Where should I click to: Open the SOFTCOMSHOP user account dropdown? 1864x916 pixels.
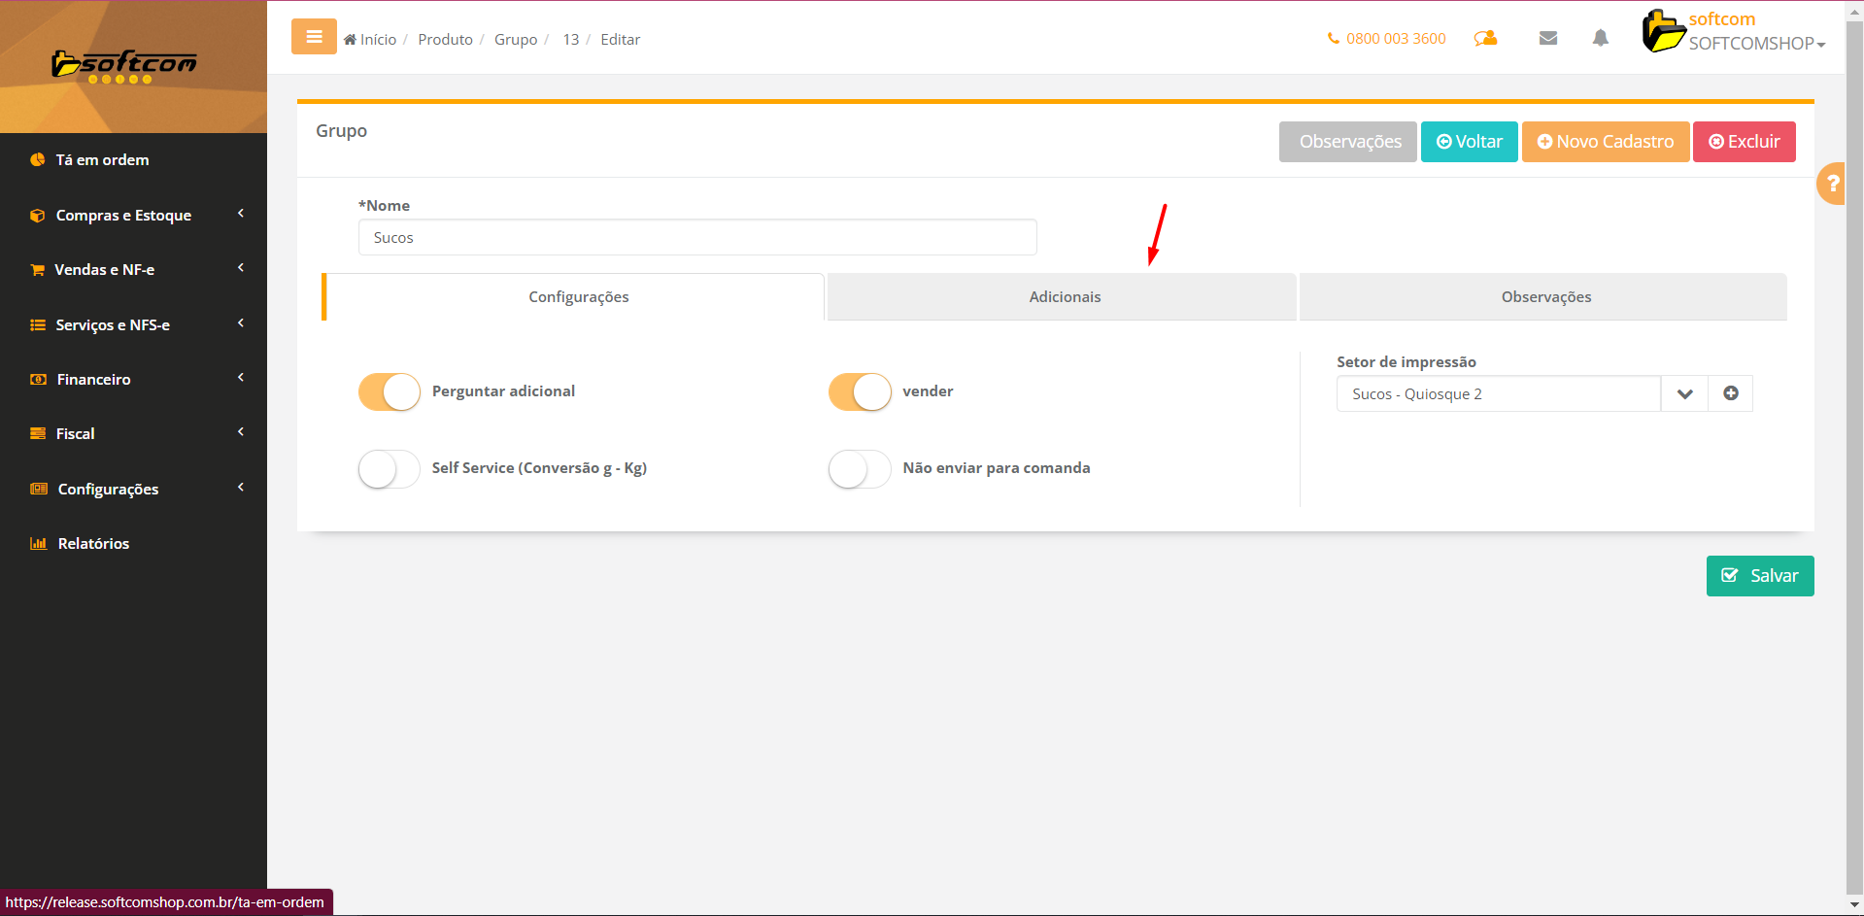pos(1756,43)
